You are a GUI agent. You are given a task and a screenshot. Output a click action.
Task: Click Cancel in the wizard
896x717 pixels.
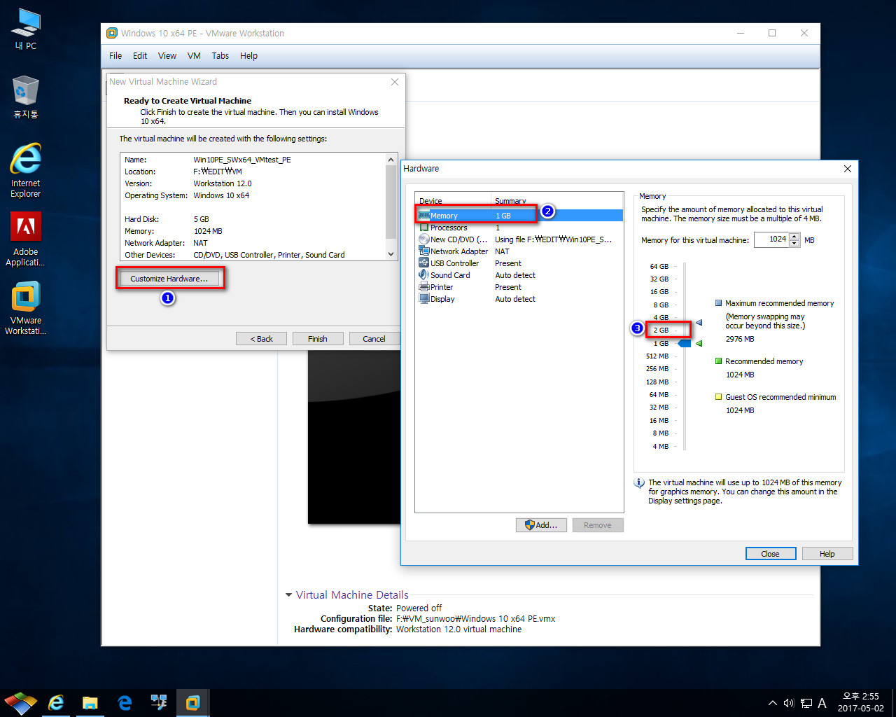(374, 339)
